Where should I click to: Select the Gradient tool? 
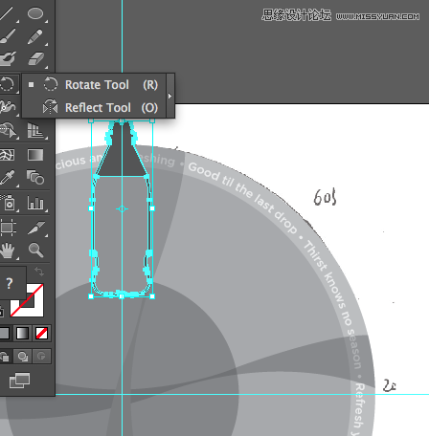click(x=35, y=155)
